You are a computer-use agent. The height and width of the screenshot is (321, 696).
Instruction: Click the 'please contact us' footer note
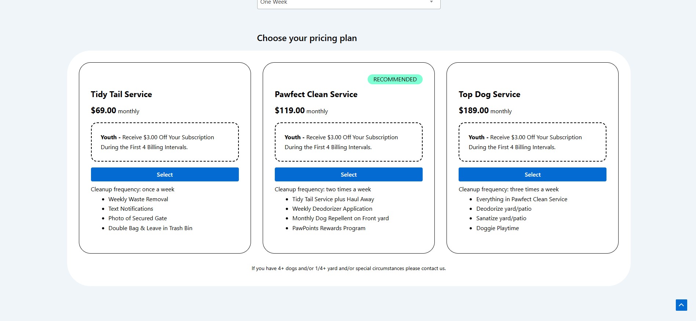point(349,268)
